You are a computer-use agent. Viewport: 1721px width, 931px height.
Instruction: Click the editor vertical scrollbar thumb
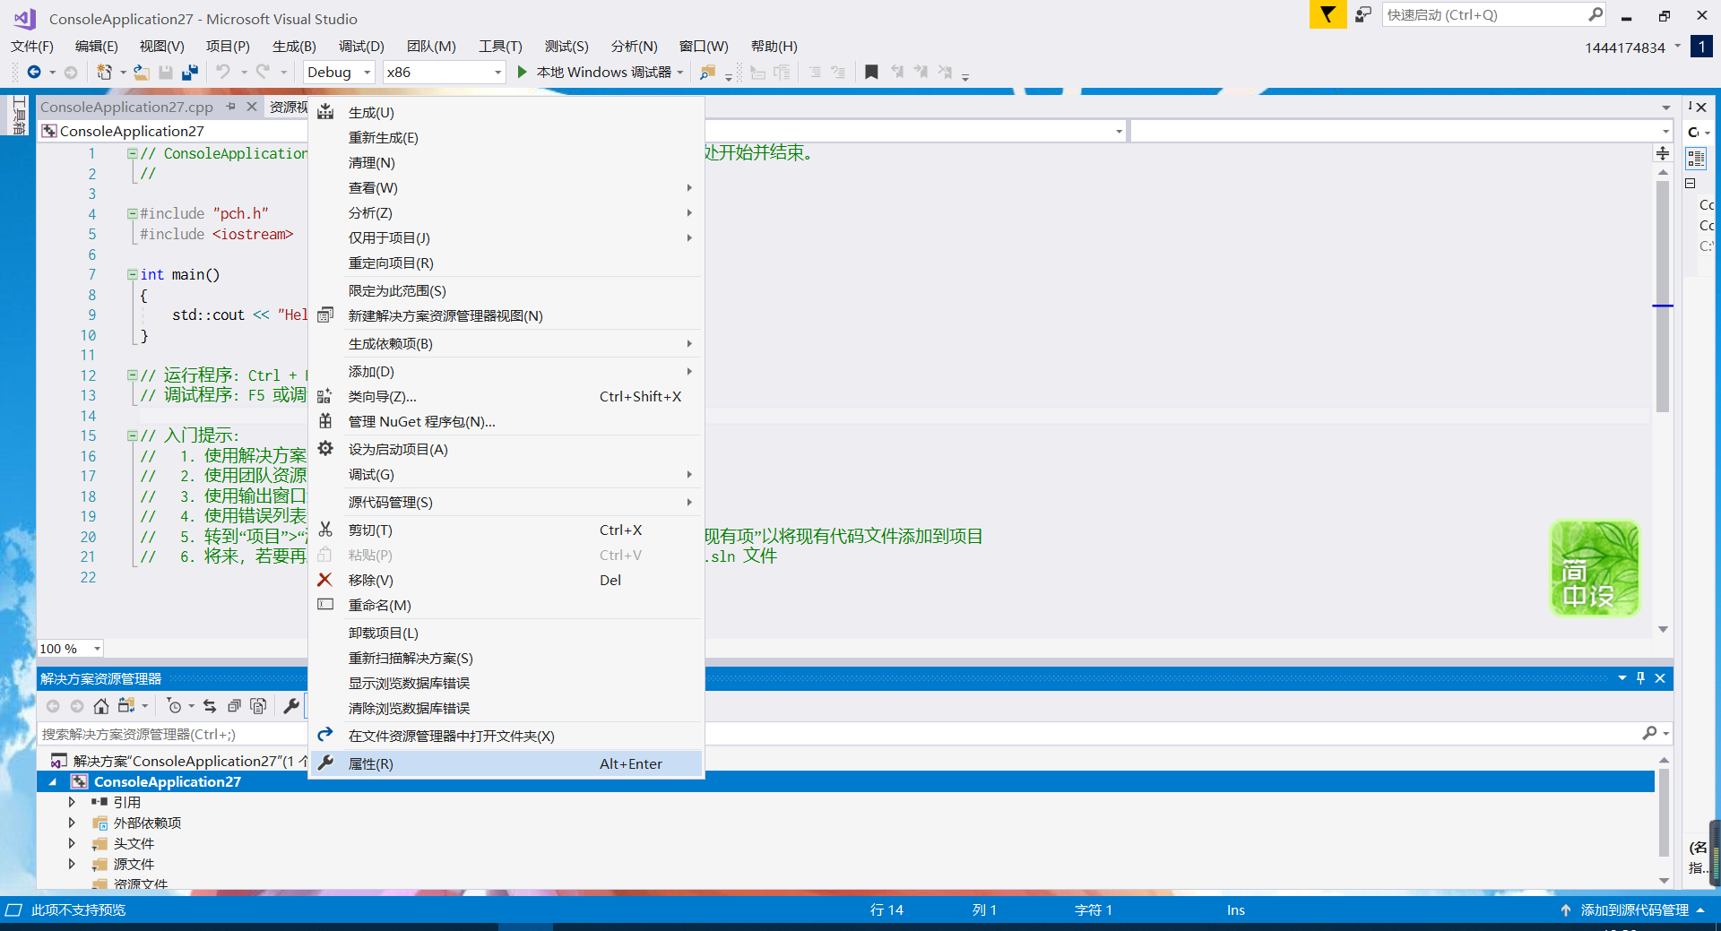[1663, 296]
